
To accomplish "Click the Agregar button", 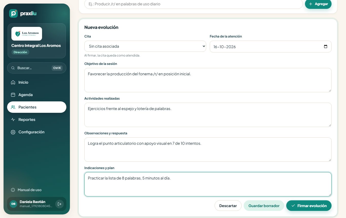I will pyautogui.click(x=318, y=4).
